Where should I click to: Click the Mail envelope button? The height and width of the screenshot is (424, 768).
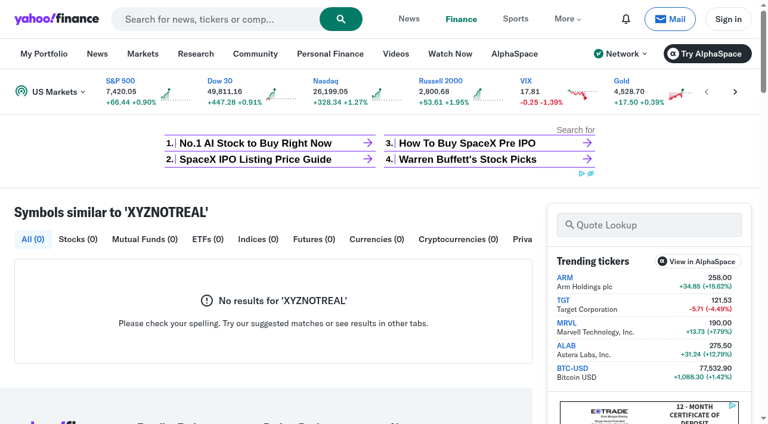(670, 19)
